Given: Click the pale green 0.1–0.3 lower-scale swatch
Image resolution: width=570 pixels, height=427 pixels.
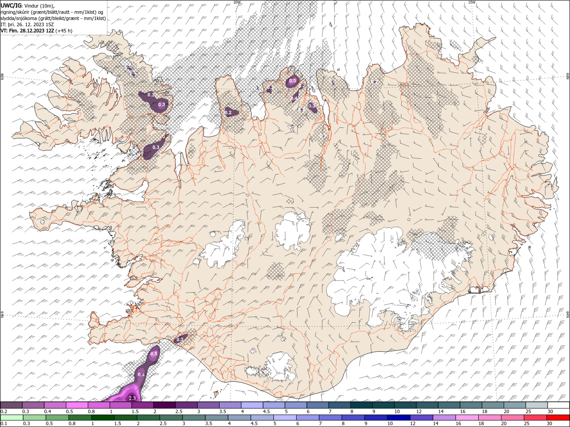Looking at the screenshot, I should [12, 418].
